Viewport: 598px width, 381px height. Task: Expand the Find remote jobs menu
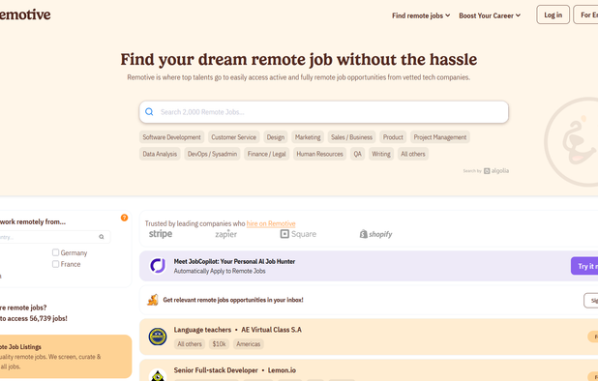pyautogui.click(x=421, y=15)
